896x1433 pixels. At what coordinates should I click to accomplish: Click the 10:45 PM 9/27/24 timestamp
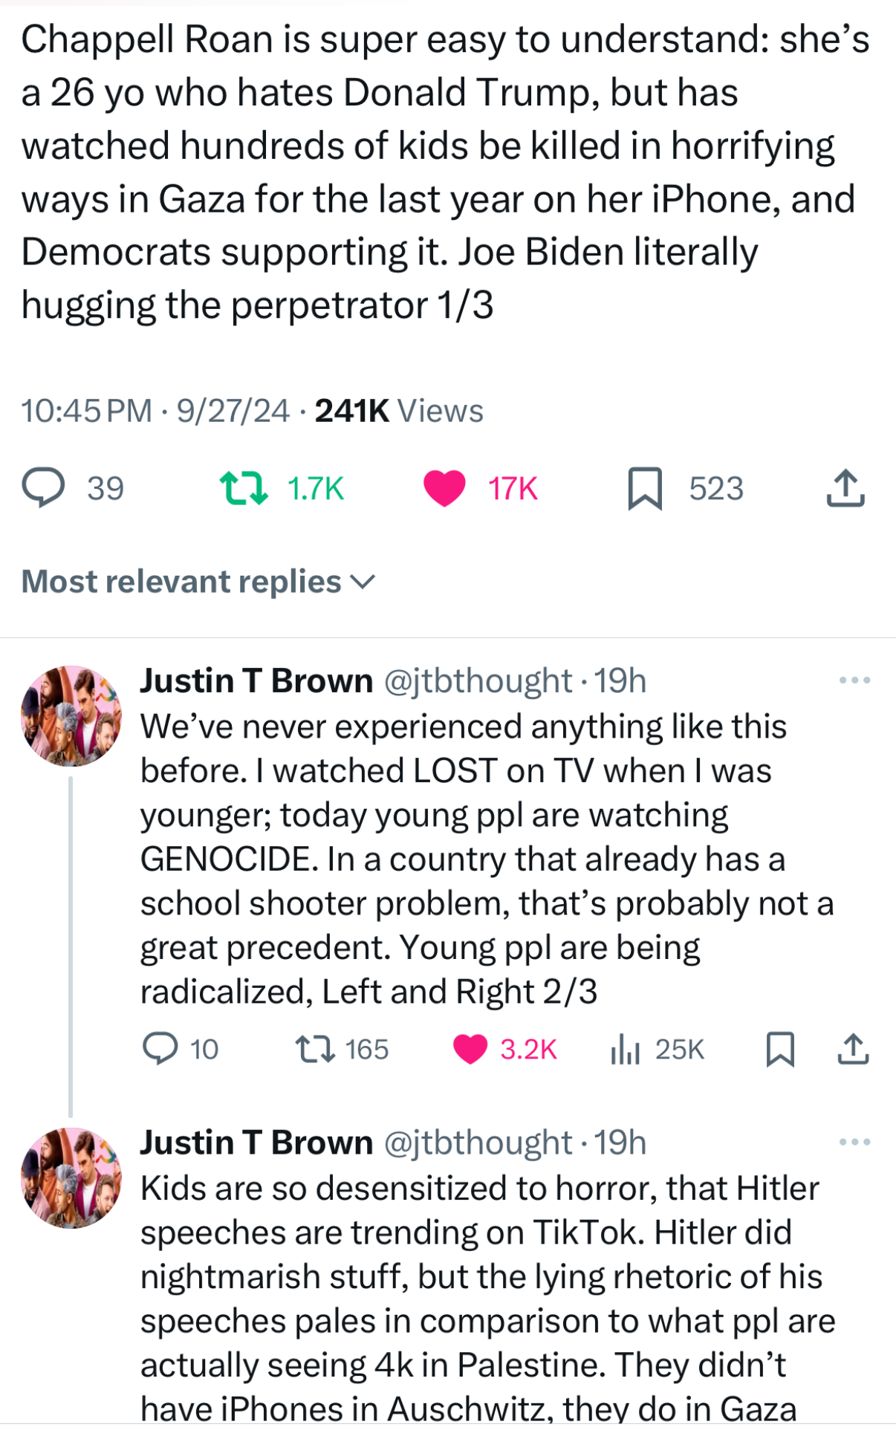[x=155, y=411]
